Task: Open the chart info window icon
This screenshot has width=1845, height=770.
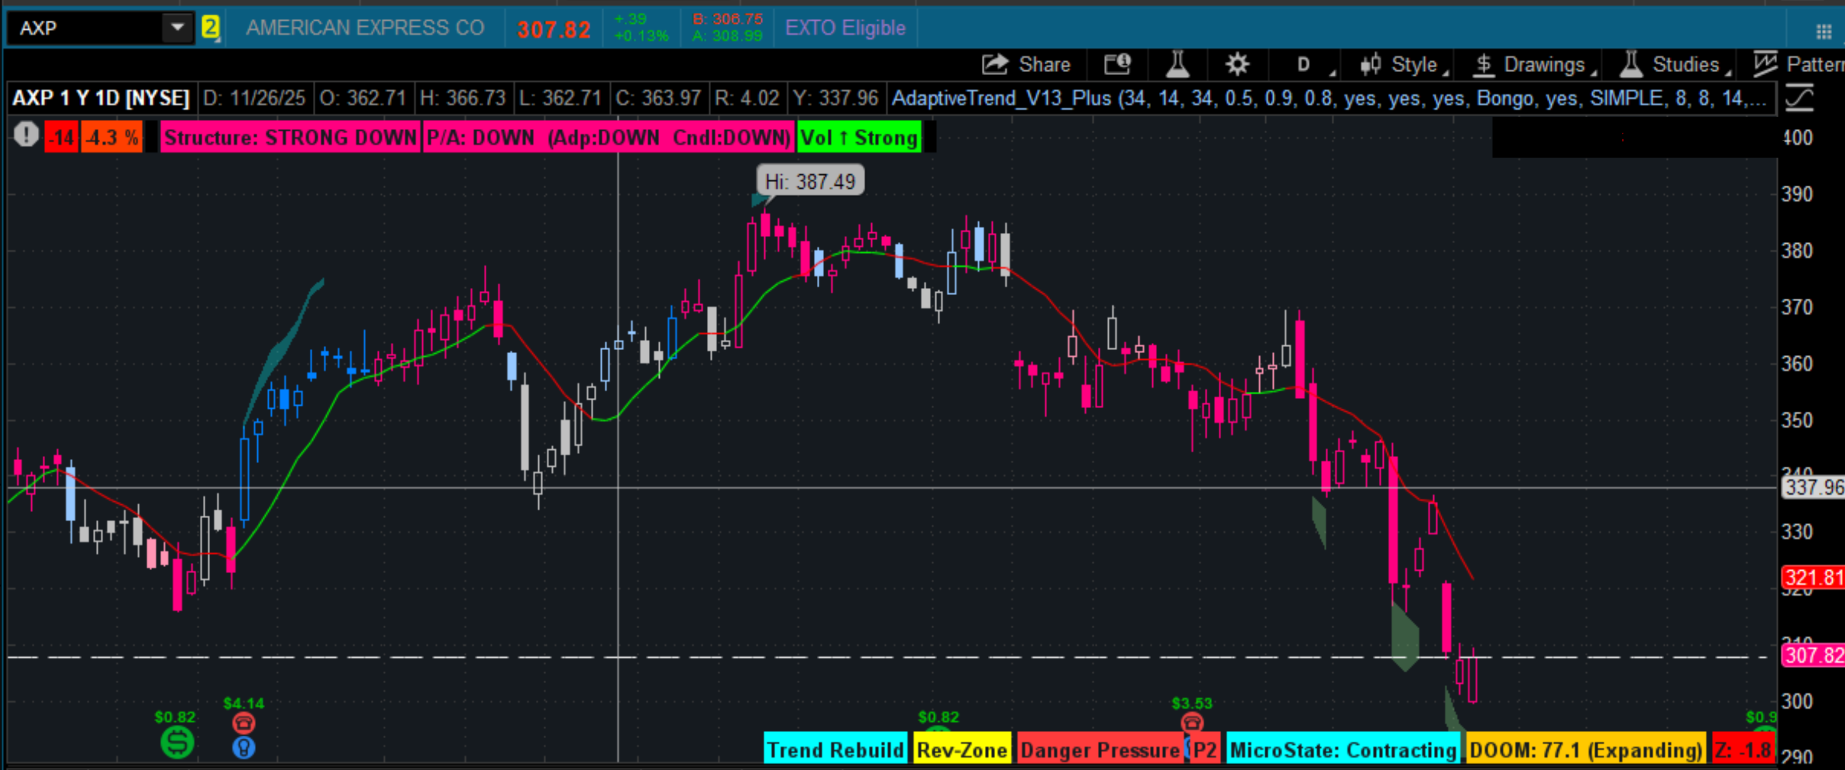Action: 1117,64
